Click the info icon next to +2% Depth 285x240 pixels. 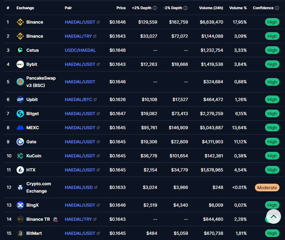click(x=155, y=8)
